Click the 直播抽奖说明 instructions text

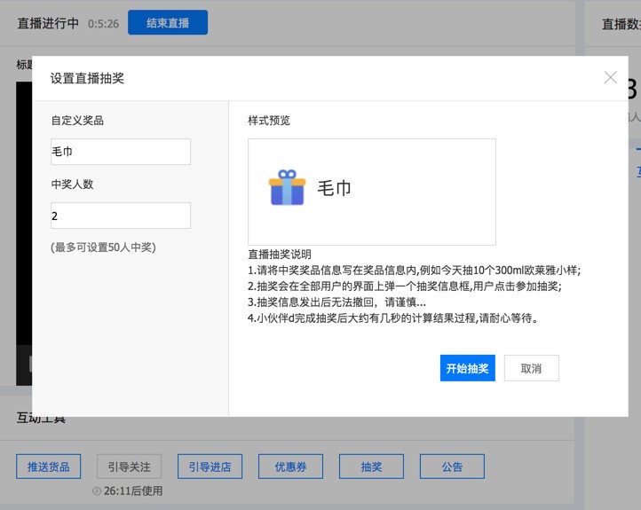point(280,255)
